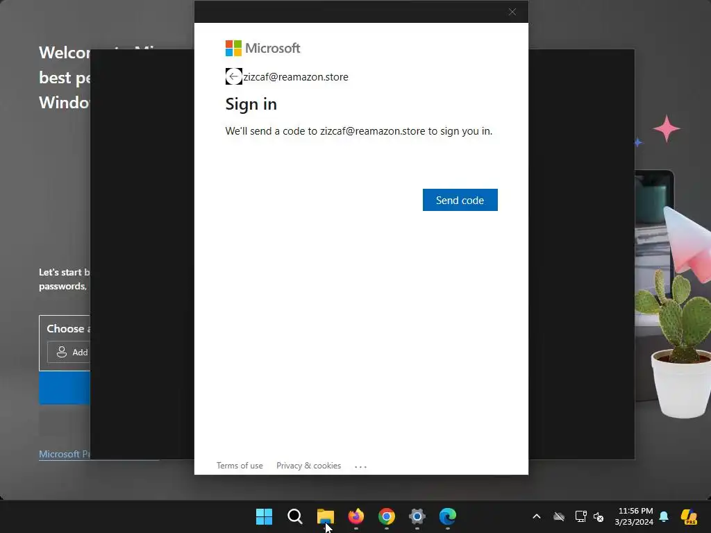Viewport: 711px width, 533px height.
Task: Switch to Microsoft Edge on the taskbar
Action: [x=448, y=516]
